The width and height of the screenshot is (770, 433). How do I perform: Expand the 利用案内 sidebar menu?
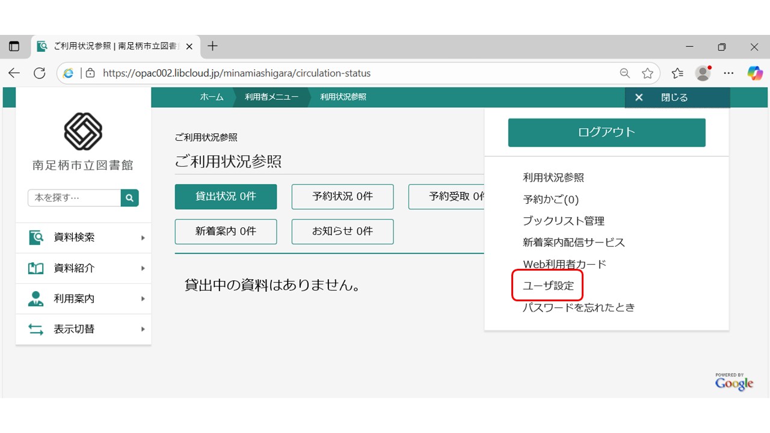pos(84,299)
